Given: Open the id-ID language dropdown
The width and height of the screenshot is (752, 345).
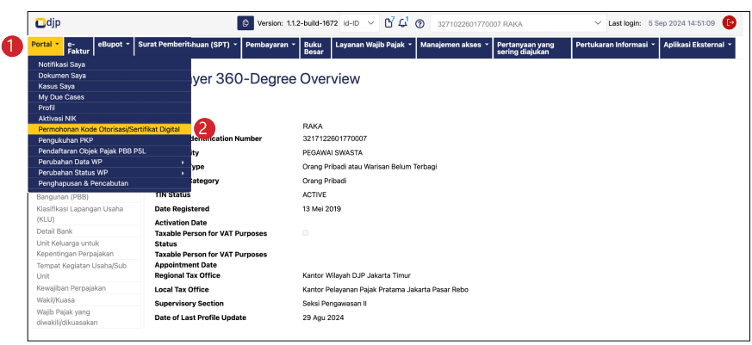Looking at the screenshot, I should click(x=358, y=23).
